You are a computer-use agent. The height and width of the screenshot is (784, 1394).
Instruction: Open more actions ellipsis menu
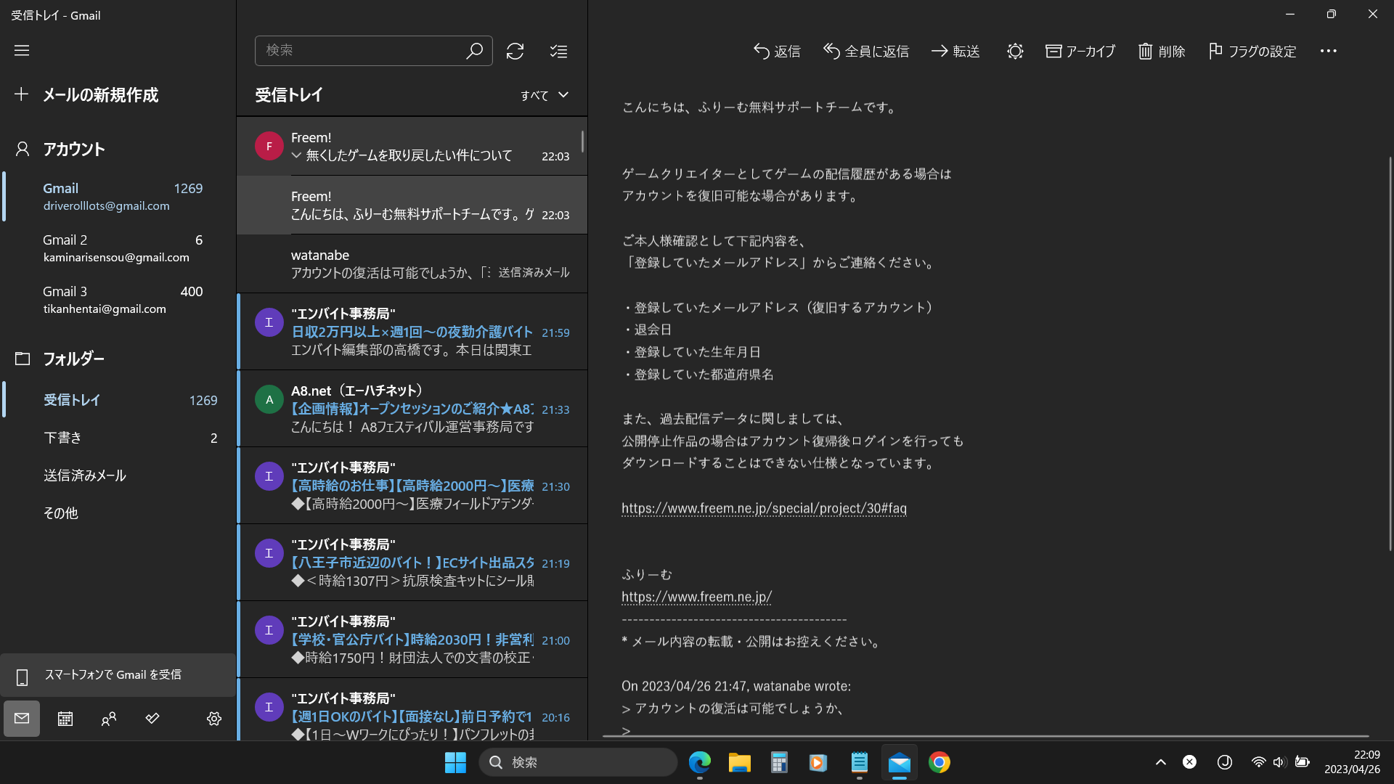[x=1328, y=51]
